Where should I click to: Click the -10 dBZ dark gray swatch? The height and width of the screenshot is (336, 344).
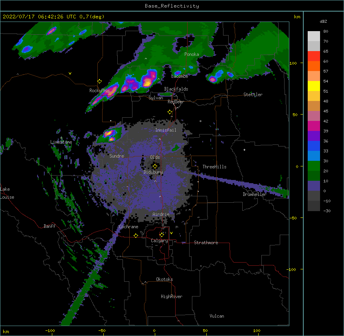point(314,206)
